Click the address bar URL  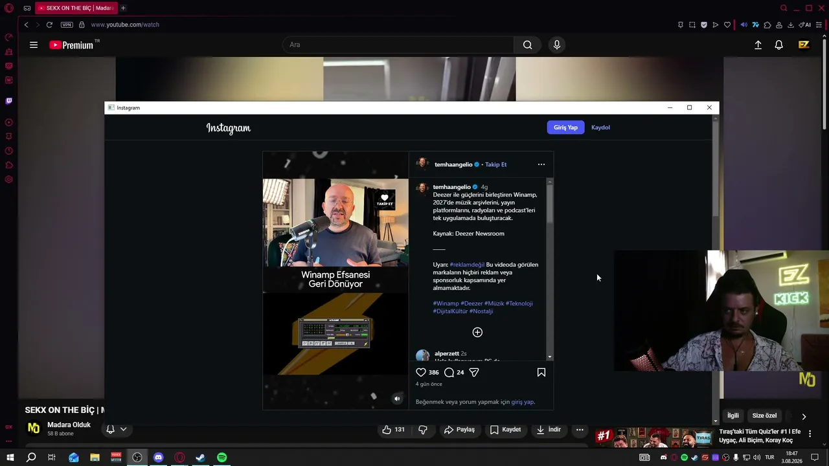(125, 25)
